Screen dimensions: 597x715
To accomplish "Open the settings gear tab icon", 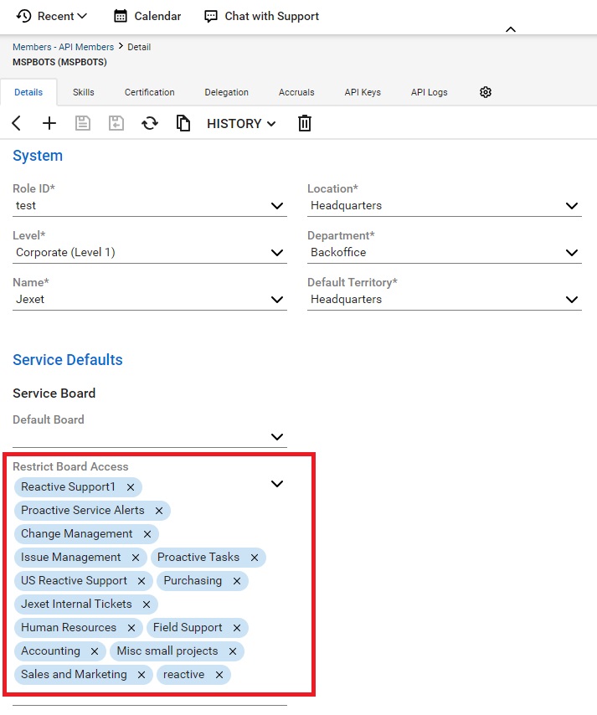I will pos(486,92).
